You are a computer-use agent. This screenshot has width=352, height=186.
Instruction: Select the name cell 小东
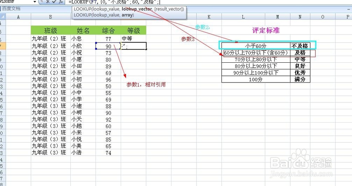coord(83,73)
